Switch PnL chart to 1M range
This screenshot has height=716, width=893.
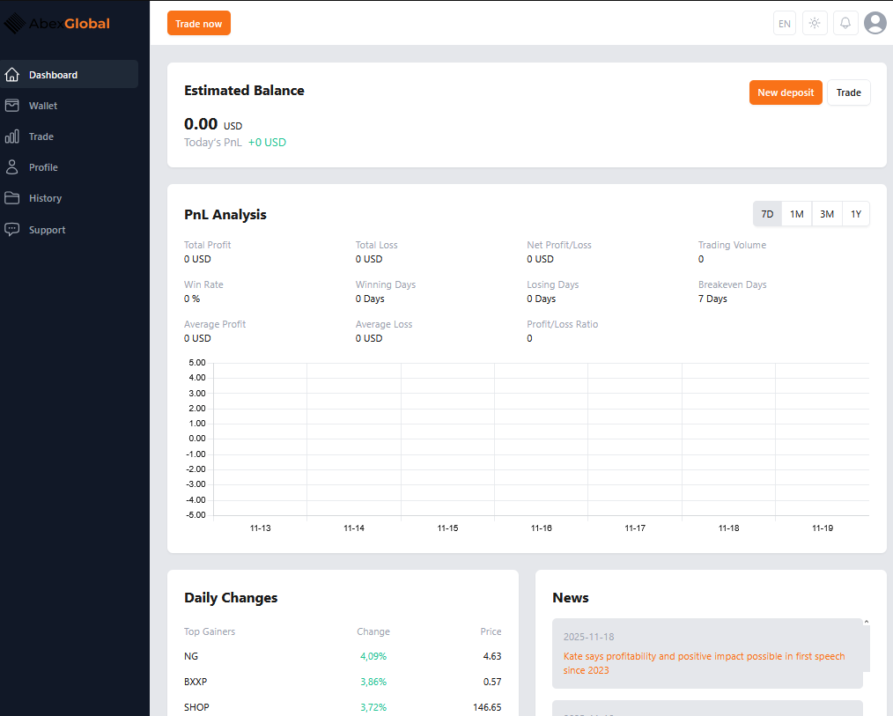(x=796, y=214)
